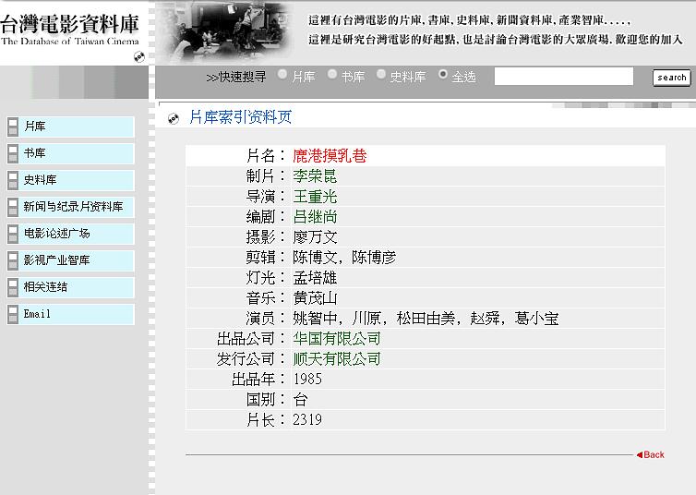This screenshot has height=495, width=696.
Task: Click the icon beside 书库 in sidebar
Action: pos(13,154)
